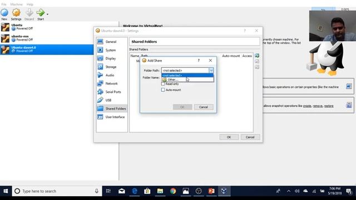Open Microsoft Store from the taskbar
Viewport: 356px width, 200px height.
pos(147,191)
